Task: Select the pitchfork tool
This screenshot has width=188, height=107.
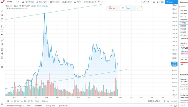Action: coord(2,15)
